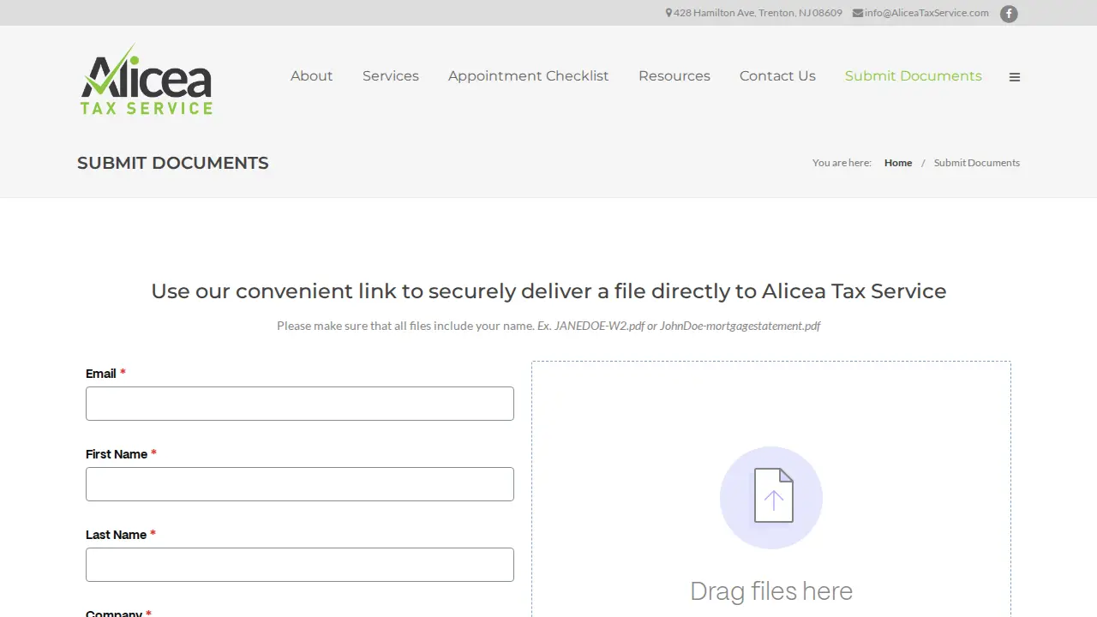Click the Submit Documents breadcrumb text
The image size is (1097, 617).
977,163
